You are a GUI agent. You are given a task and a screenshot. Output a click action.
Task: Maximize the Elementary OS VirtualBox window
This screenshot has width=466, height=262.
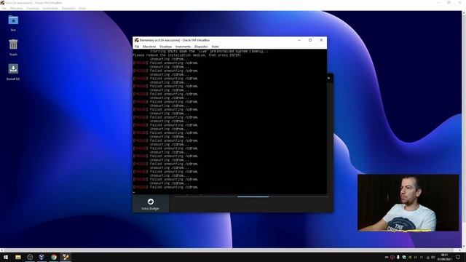tap(310, 40)
